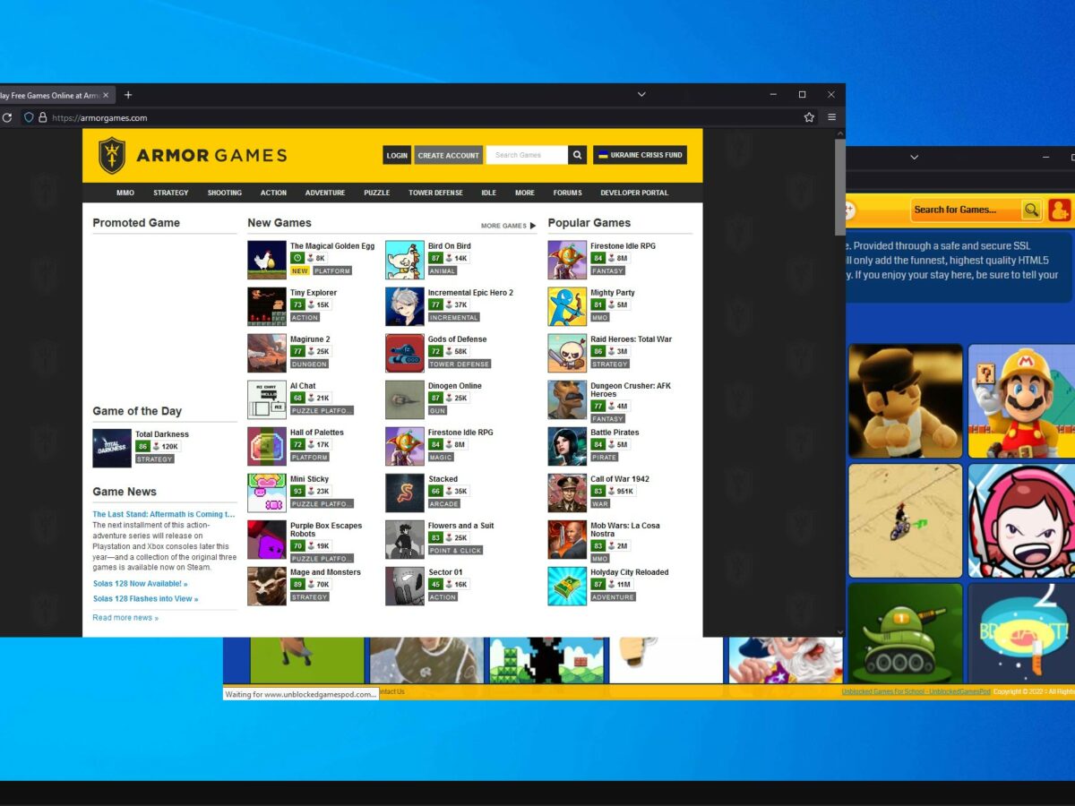The height and width of the screenshot is (806, 1075).
Task: Open the Gods of Defense thumbnail
Action: (405, 353)
